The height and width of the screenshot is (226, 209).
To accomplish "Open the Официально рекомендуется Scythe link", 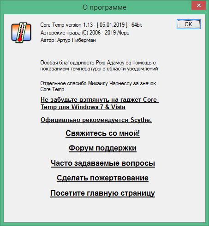I will (96, 120).
